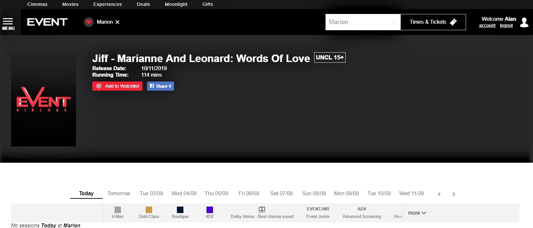This screenshot has height=228, width=533.
Task: Select the purple 4DX filter swatch
Action: coord(210,210)
